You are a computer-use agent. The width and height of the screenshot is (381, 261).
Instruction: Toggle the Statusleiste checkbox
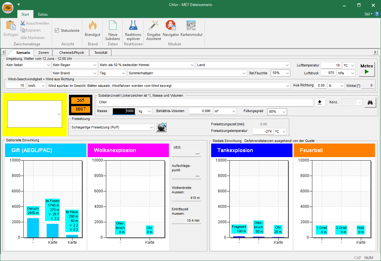pyautogui.click(x=57, y=31)
